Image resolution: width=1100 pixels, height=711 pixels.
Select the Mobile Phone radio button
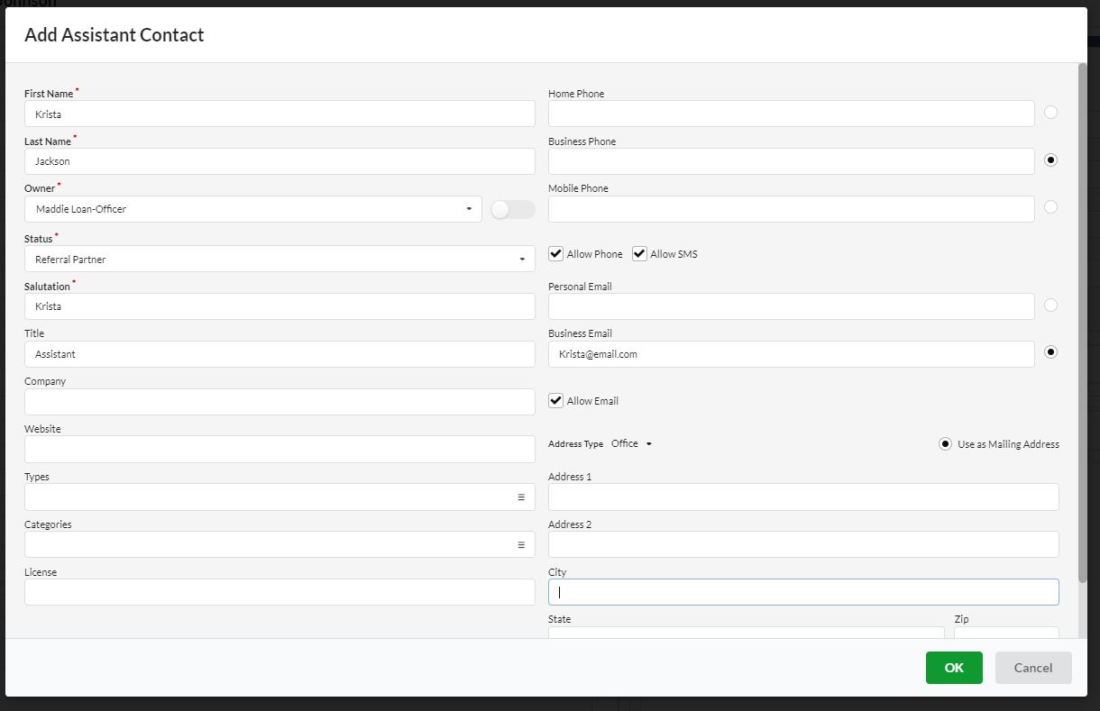pyautogui.click(x=1050, y=206)
